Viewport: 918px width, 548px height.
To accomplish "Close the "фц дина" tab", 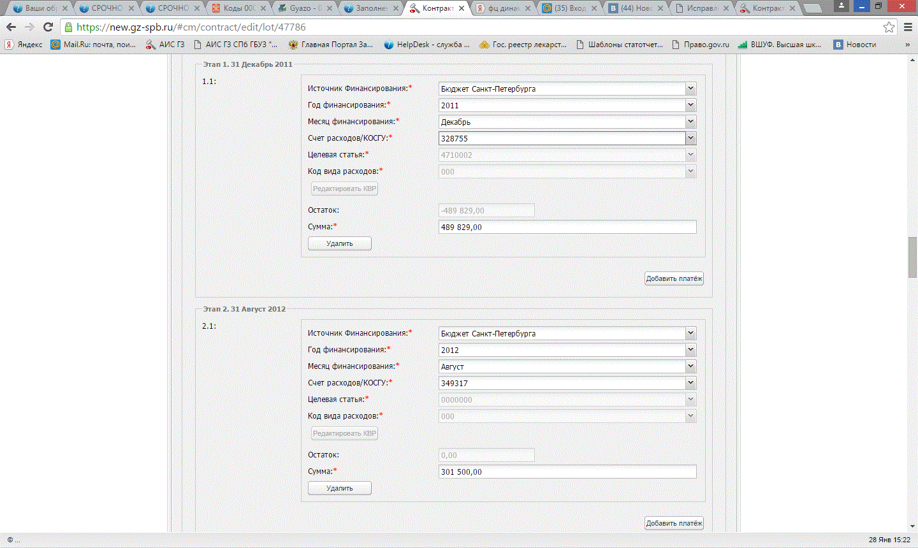I will tap(528, 8).
